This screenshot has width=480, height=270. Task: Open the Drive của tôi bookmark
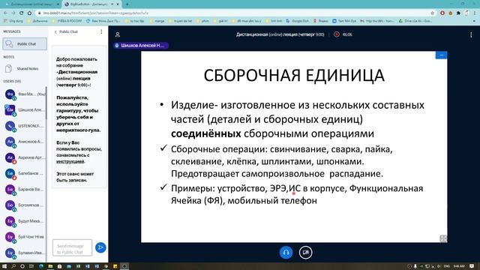pyautogui.click(x=415, y=21)
